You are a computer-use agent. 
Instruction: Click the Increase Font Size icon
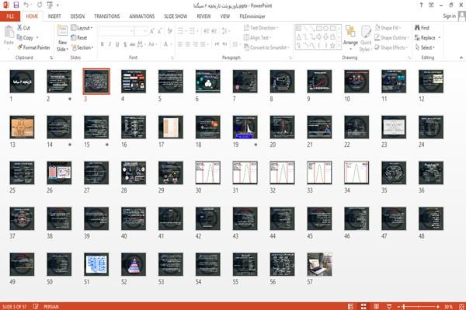pyautogui.click(x=152, y=31)
